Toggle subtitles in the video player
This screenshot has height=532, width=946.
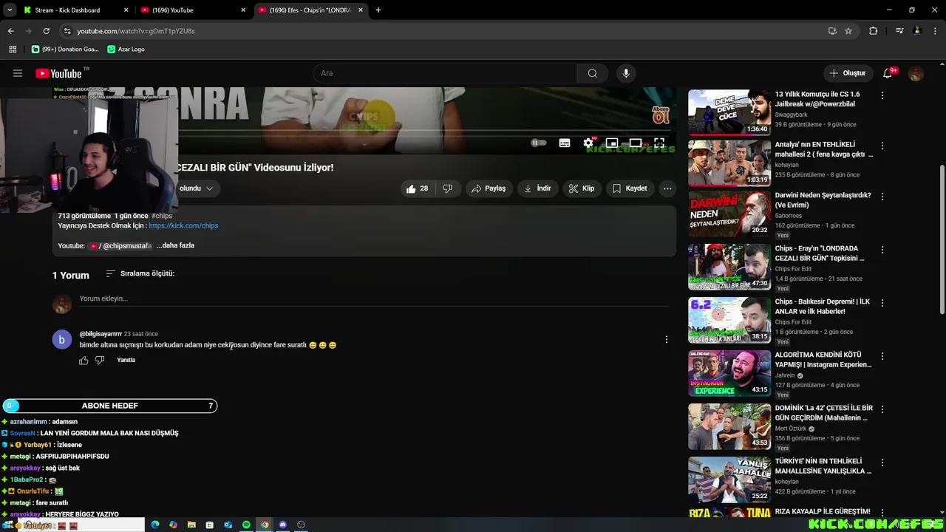pos(565,143)
